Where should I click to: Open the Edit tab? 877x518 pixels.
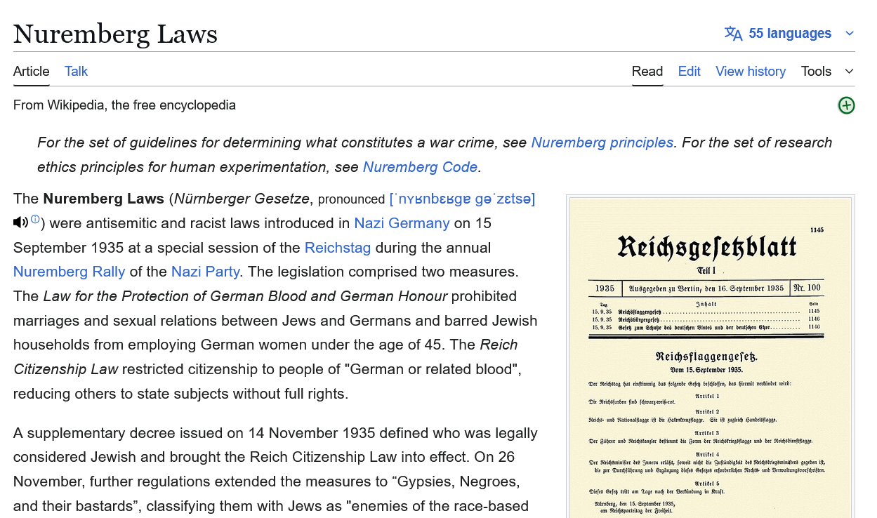[689, 71]
